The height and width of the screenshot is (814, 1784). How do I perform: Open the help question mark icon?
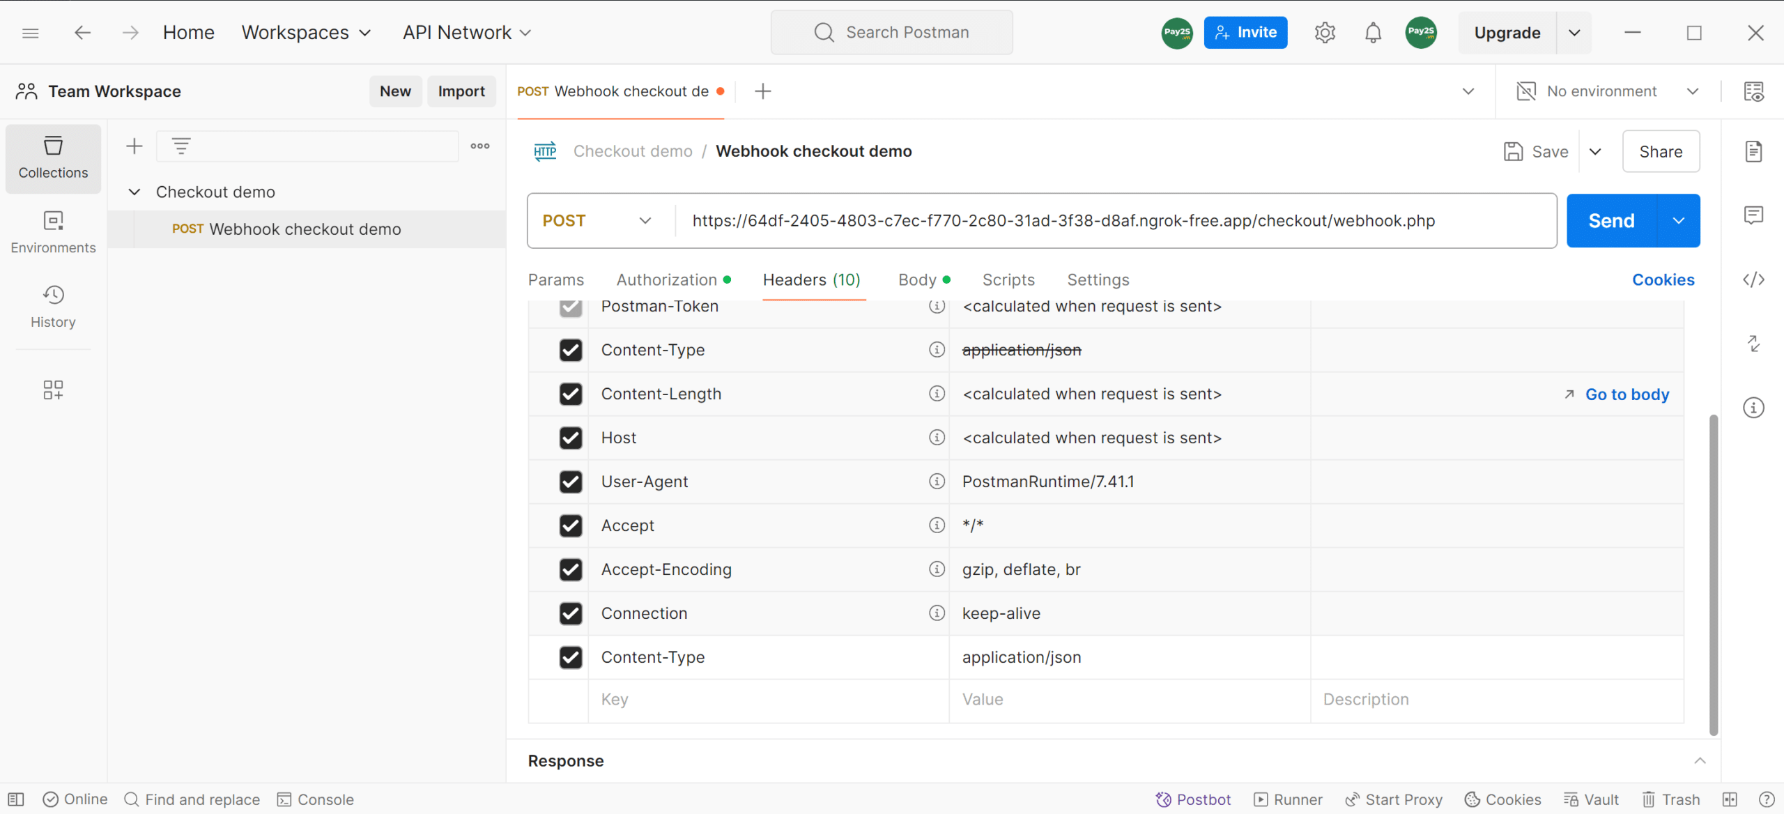click(1766, 799)
